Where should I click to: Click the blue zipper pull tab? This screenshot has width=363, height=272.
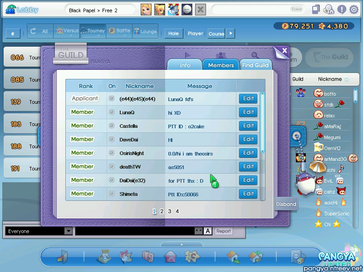click(297, 136)
